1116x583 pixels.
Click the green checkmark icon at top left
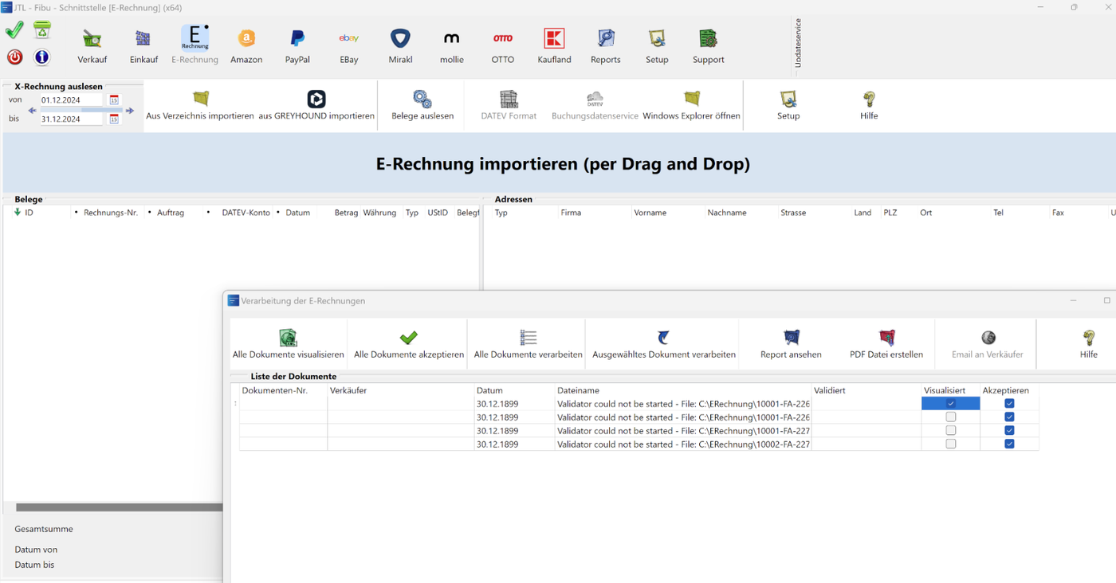[x=14, y=30]
